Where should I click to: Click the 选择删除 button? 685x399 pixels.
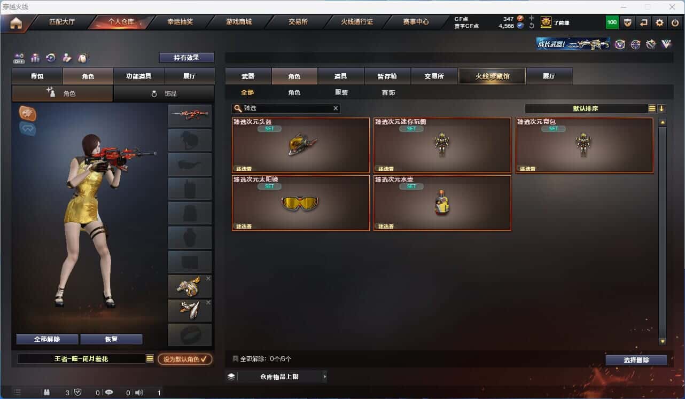click(636, 360)
